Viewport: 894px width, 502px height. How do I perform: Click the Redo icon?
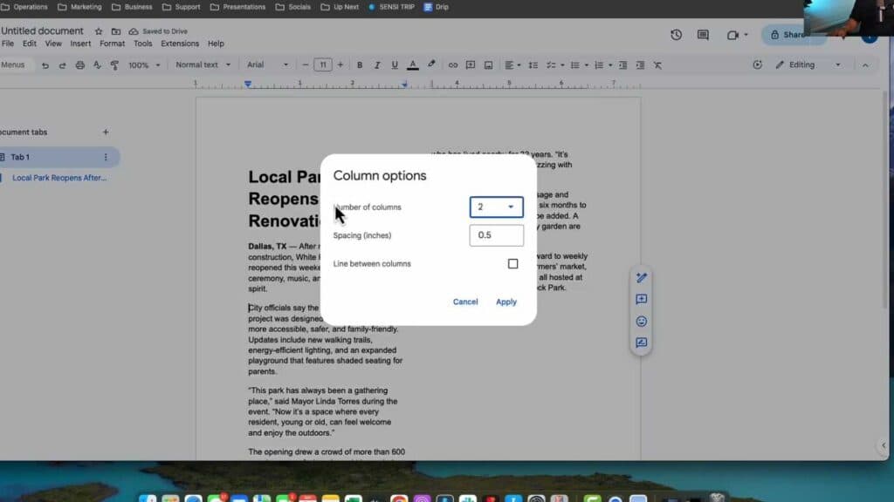pyautogui.click(x=62, y=64)
